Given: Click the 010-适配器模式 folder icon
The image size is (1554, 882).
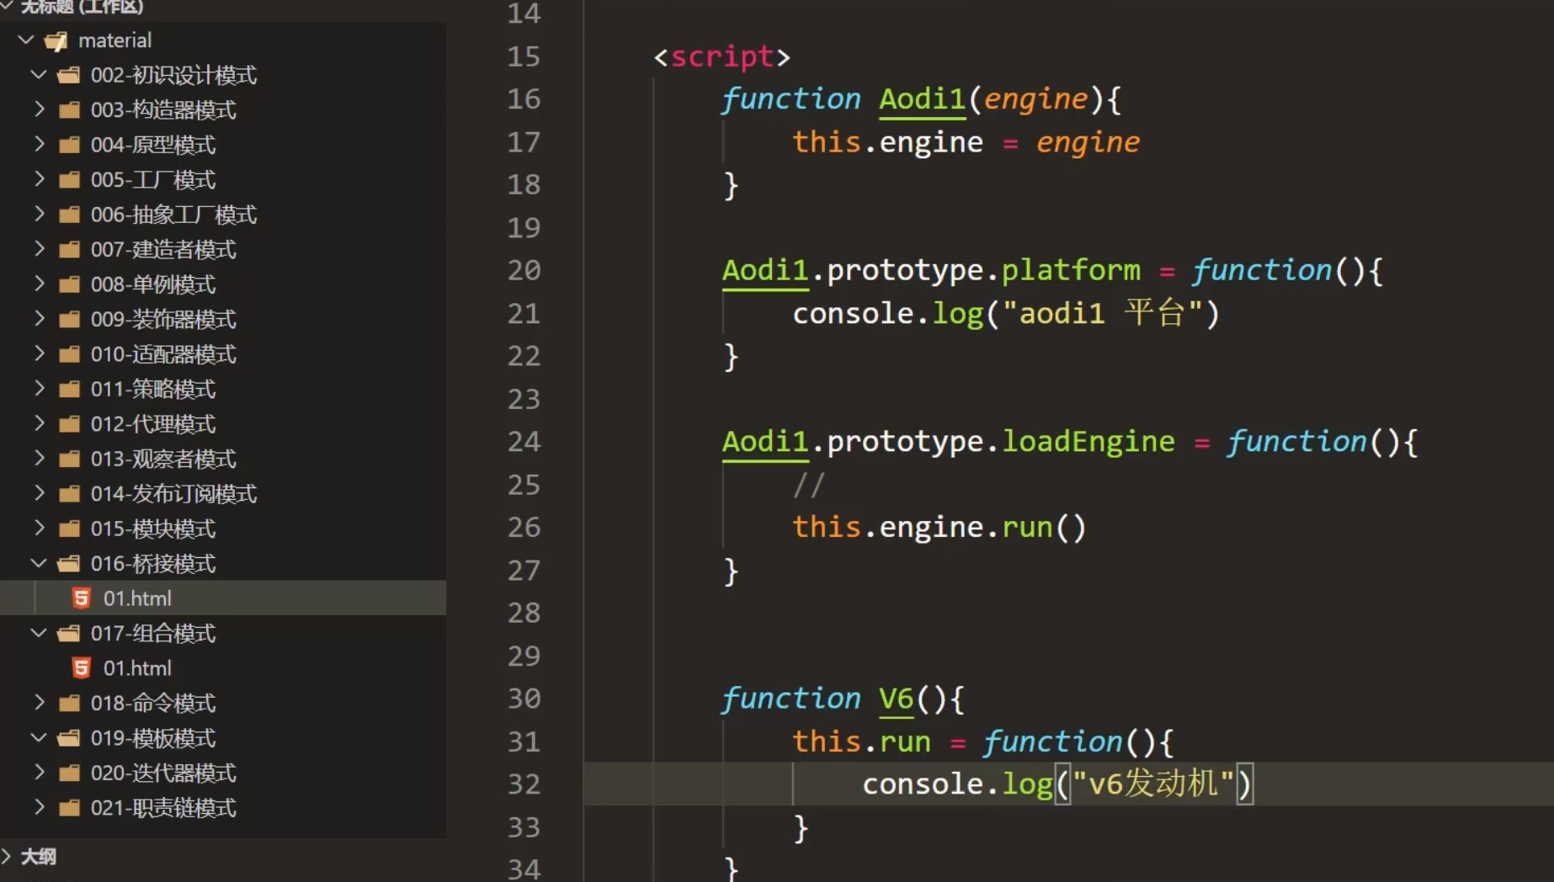Looking at the screenshot, I should pyautogui.click(x=69, y=354).
